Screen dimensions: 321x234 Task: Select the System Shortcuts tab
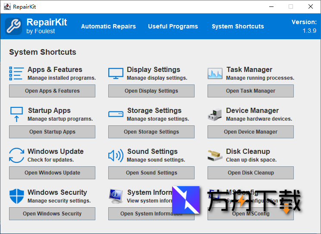click(x=238, y=26)
